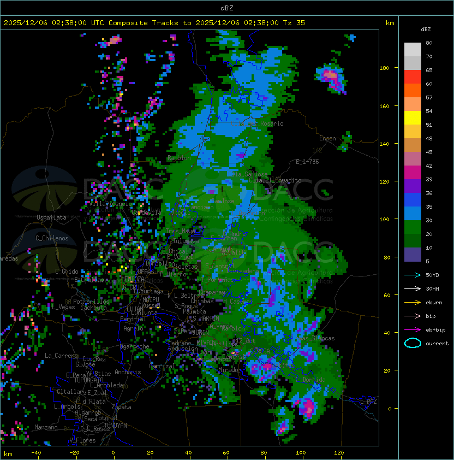Image resolution: width=454 pixels, height=460 pixels.
Task: Click the 'TUPUNGATO' map label
Action: [x=88, y=380]
